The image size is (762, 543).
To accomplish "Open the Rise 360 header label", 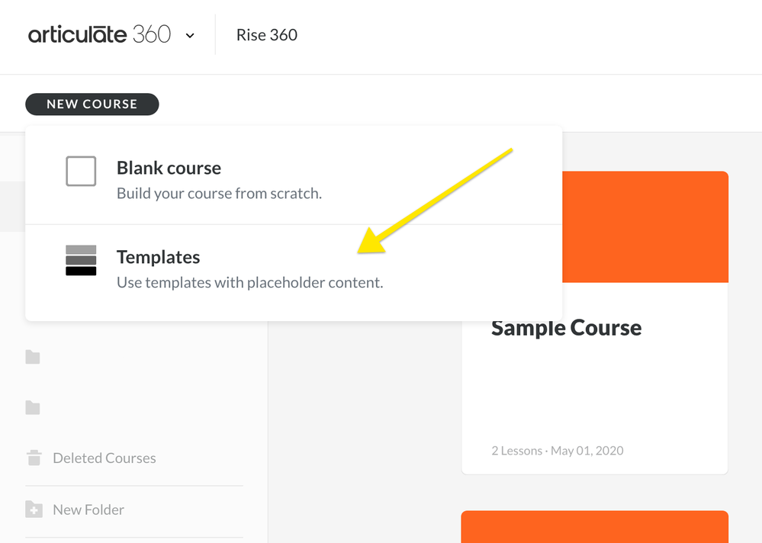I will click(x=266, y=35).
